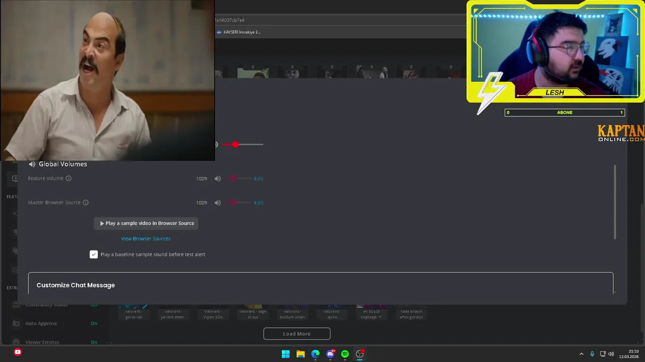Click the system volume tray icon
The image size is (645, 362).
coord(611,354)
